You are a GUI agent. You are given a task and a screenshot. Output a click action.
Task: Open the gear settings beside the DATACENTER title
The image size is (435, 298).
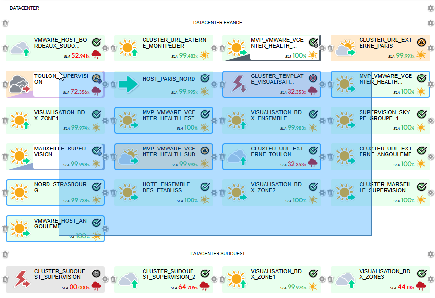(431, 8)
